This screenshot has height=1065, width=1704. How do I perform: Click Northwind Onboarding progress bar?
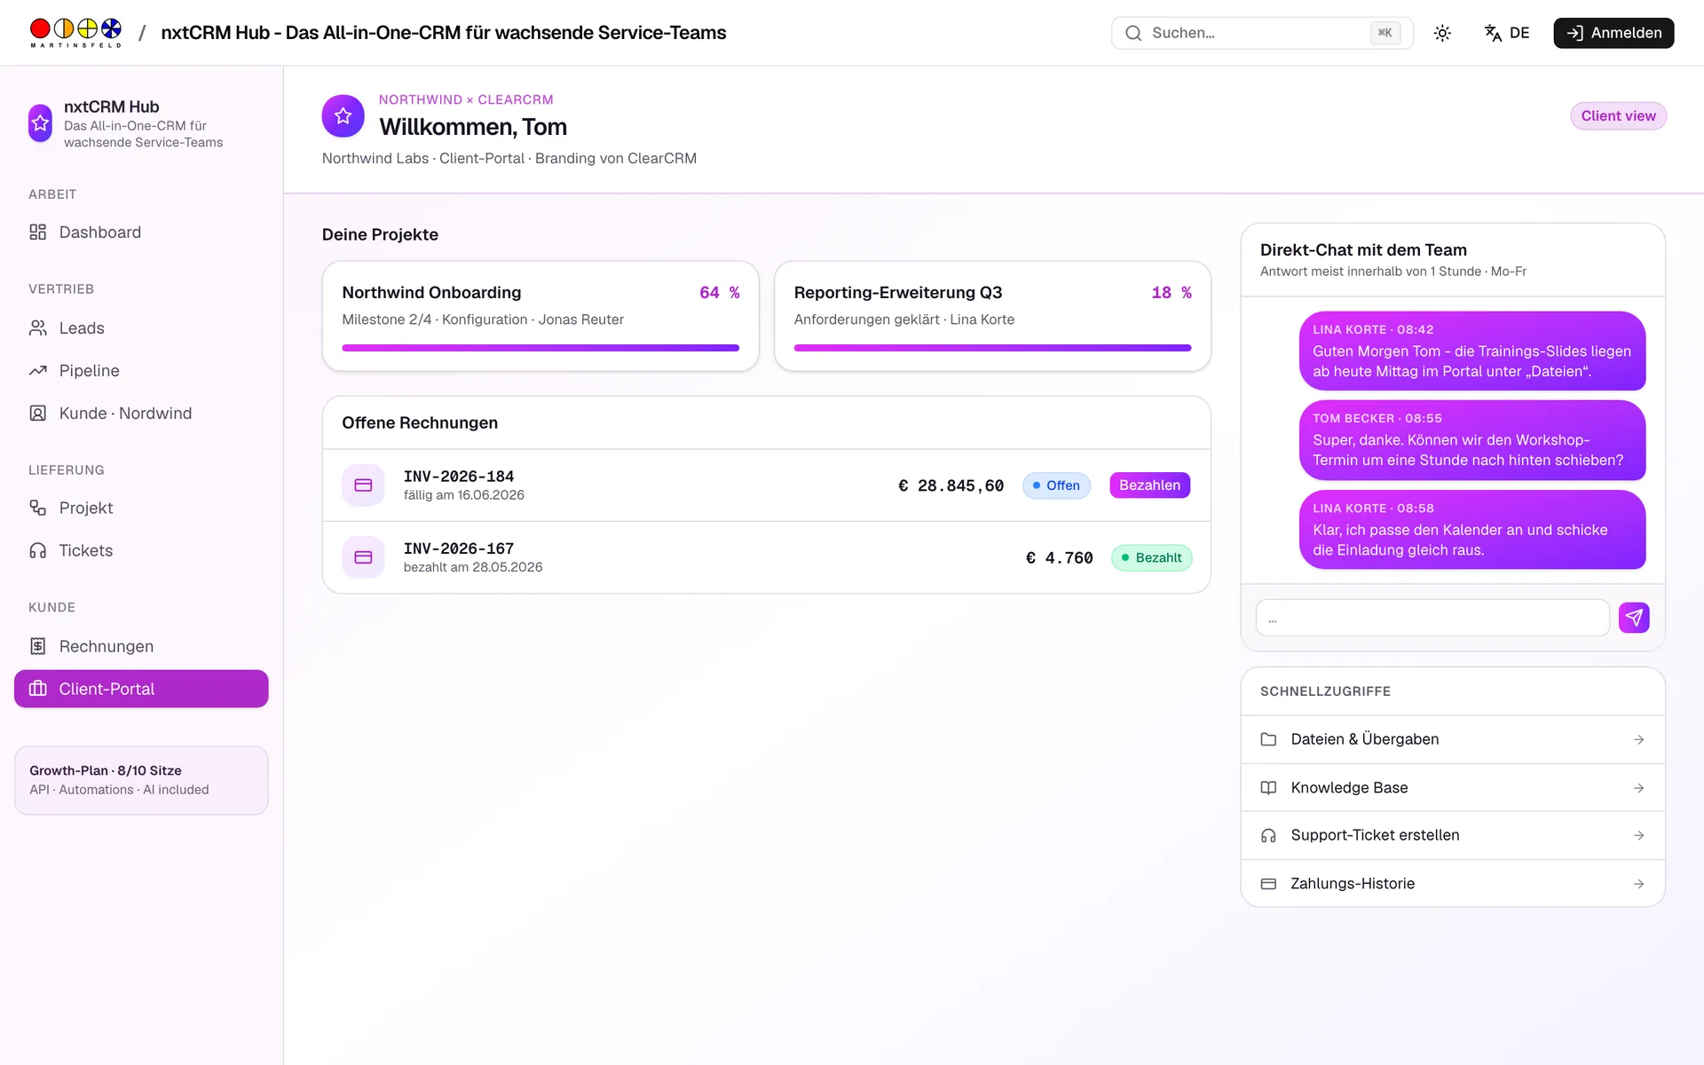540,348
